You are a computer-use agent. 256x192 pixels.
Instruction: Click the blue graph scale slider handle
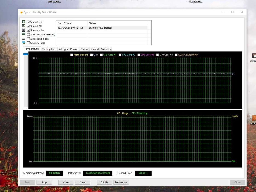pyautogui.click(x=26, y=54)
